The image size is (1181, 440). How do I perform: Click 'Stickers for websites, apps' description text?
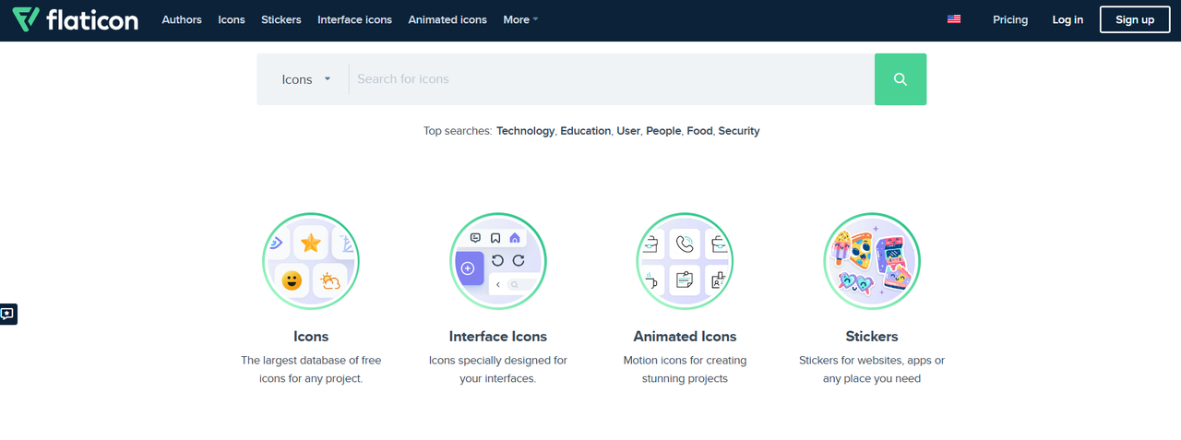872,369
